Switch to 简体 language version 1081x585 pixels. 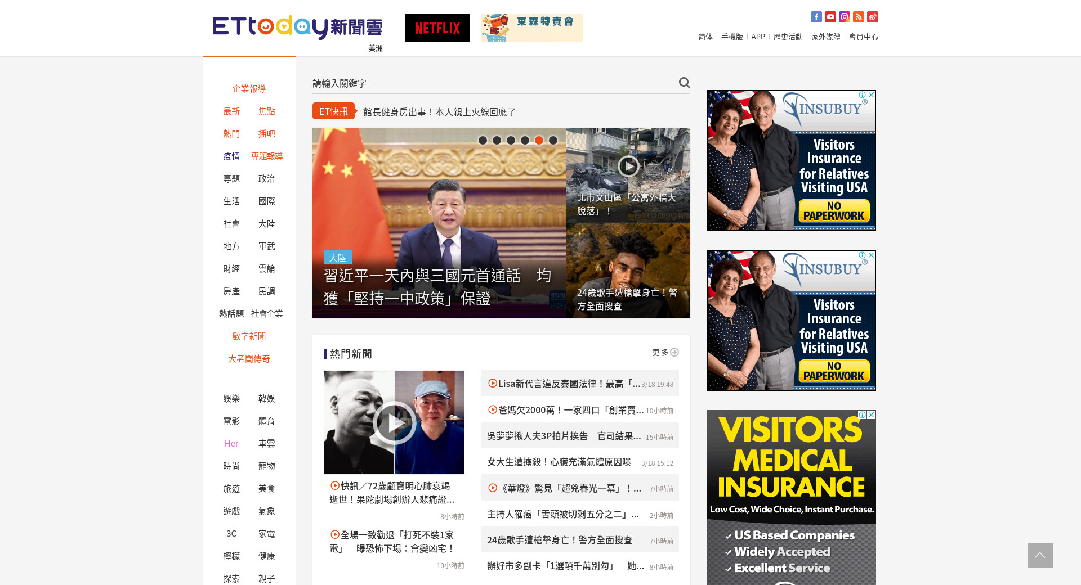(705, 37)
